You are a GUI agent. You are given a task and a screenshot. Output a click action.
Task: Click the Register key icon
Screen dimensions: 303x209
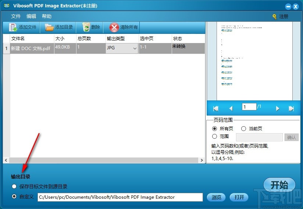[x=274, y=17]
